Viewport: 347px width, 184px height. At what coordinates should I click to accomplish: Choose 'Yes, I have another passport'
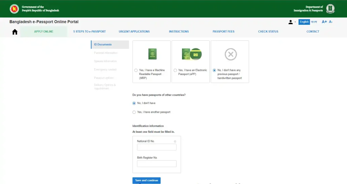[x=134, y=112]
